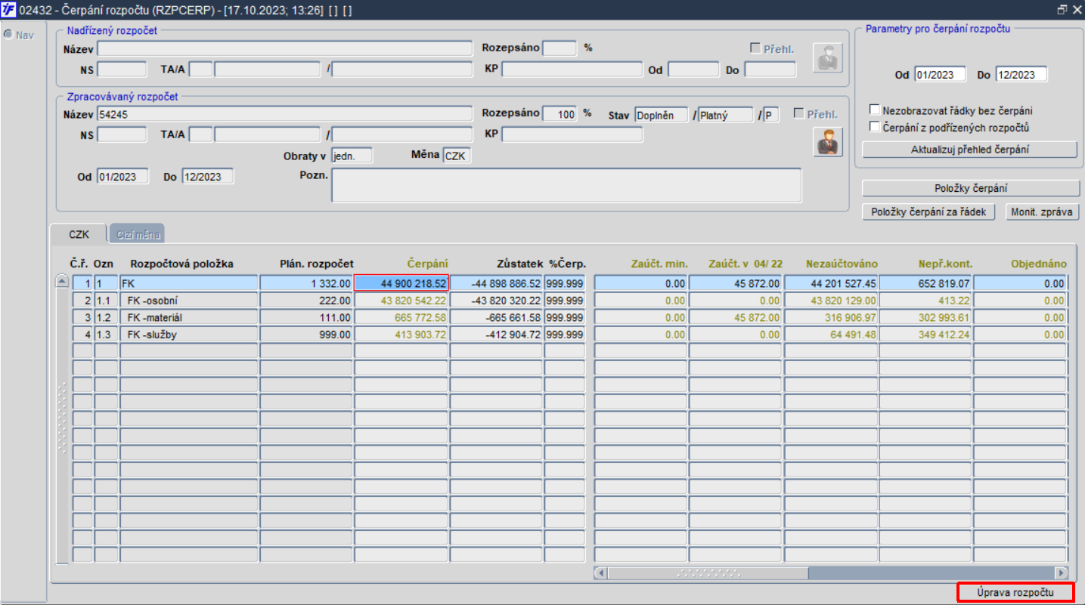Enable Čerpání z podřízených rozpočtů checkbox
The width and height of the screenshot is (1085, 605).
coord(876,127)
